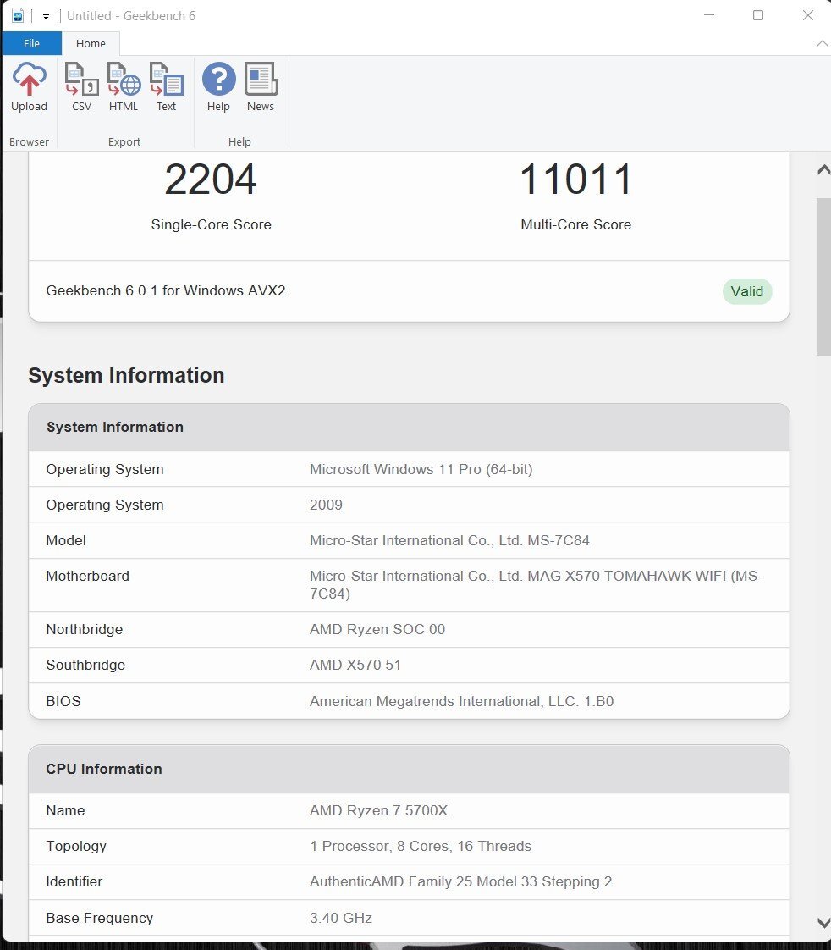Open the quick access toolbar dropdown arrow
This screenshot has height=950, width=831.
(x=46, y=16)
